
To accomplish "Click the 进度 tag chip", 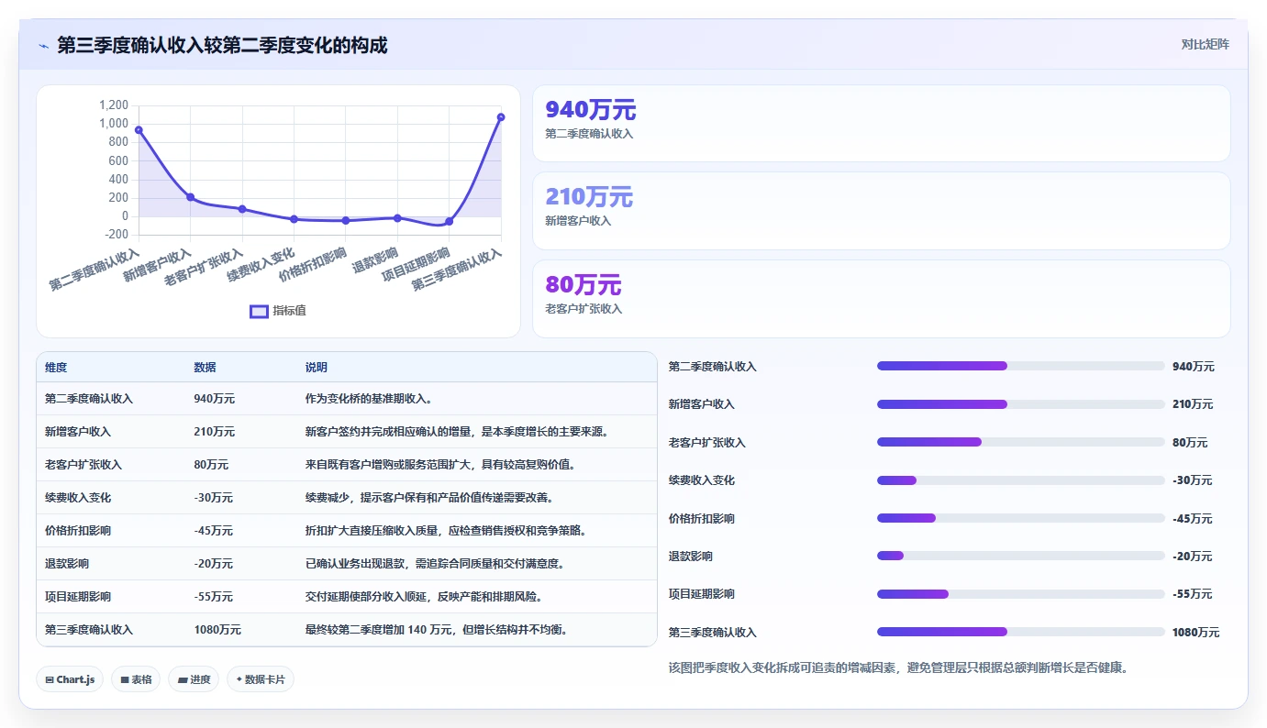I will coord(194,679).
